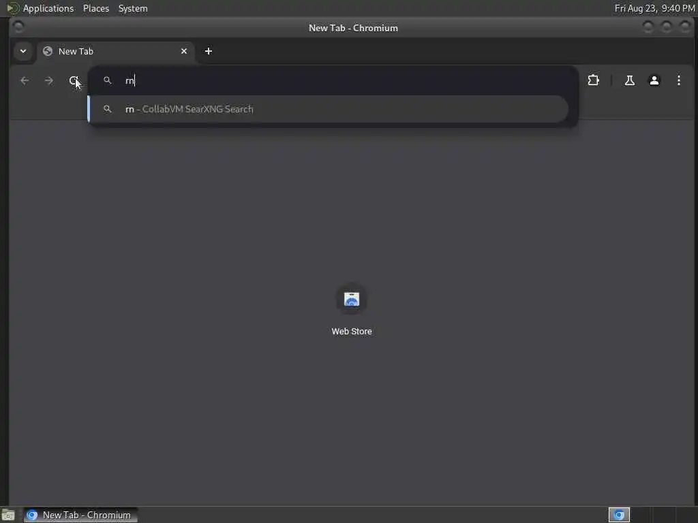The width and height of the screenshot is (698, 523).
Task: Click the Web Store label text
Action: click(352, 332)
